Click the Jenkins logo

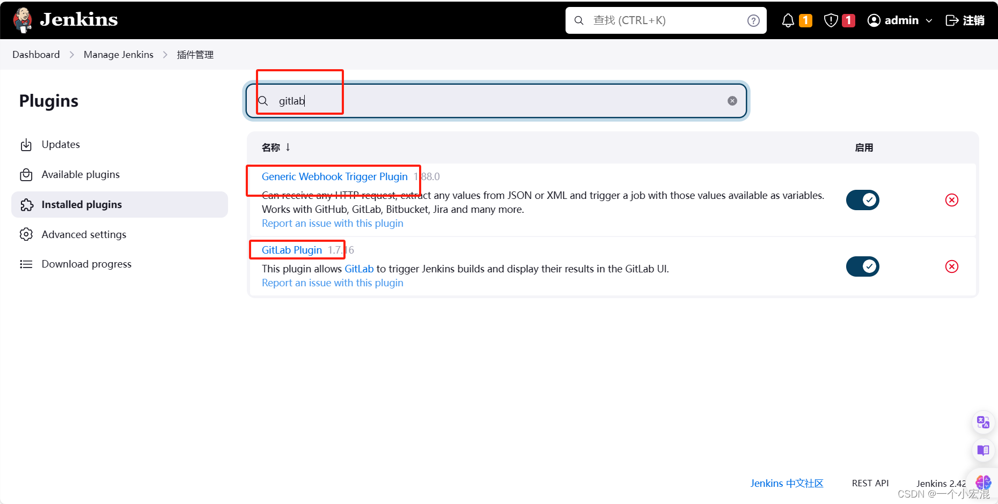[23, 20]
